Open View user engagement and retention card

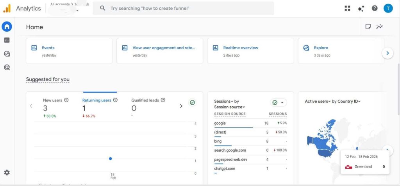coord(160,51)
